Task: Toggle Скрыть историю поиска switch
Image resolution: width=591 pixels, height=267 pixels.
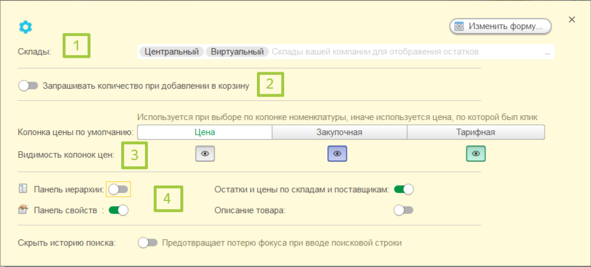Action: (x=148, y=243)
